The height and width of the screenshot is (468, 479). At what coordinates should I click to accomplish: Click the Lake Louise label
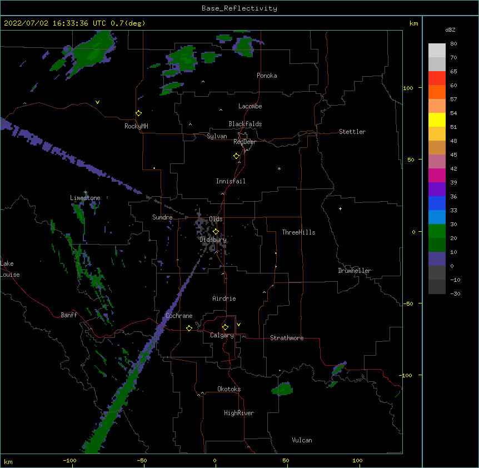(10, 269)
